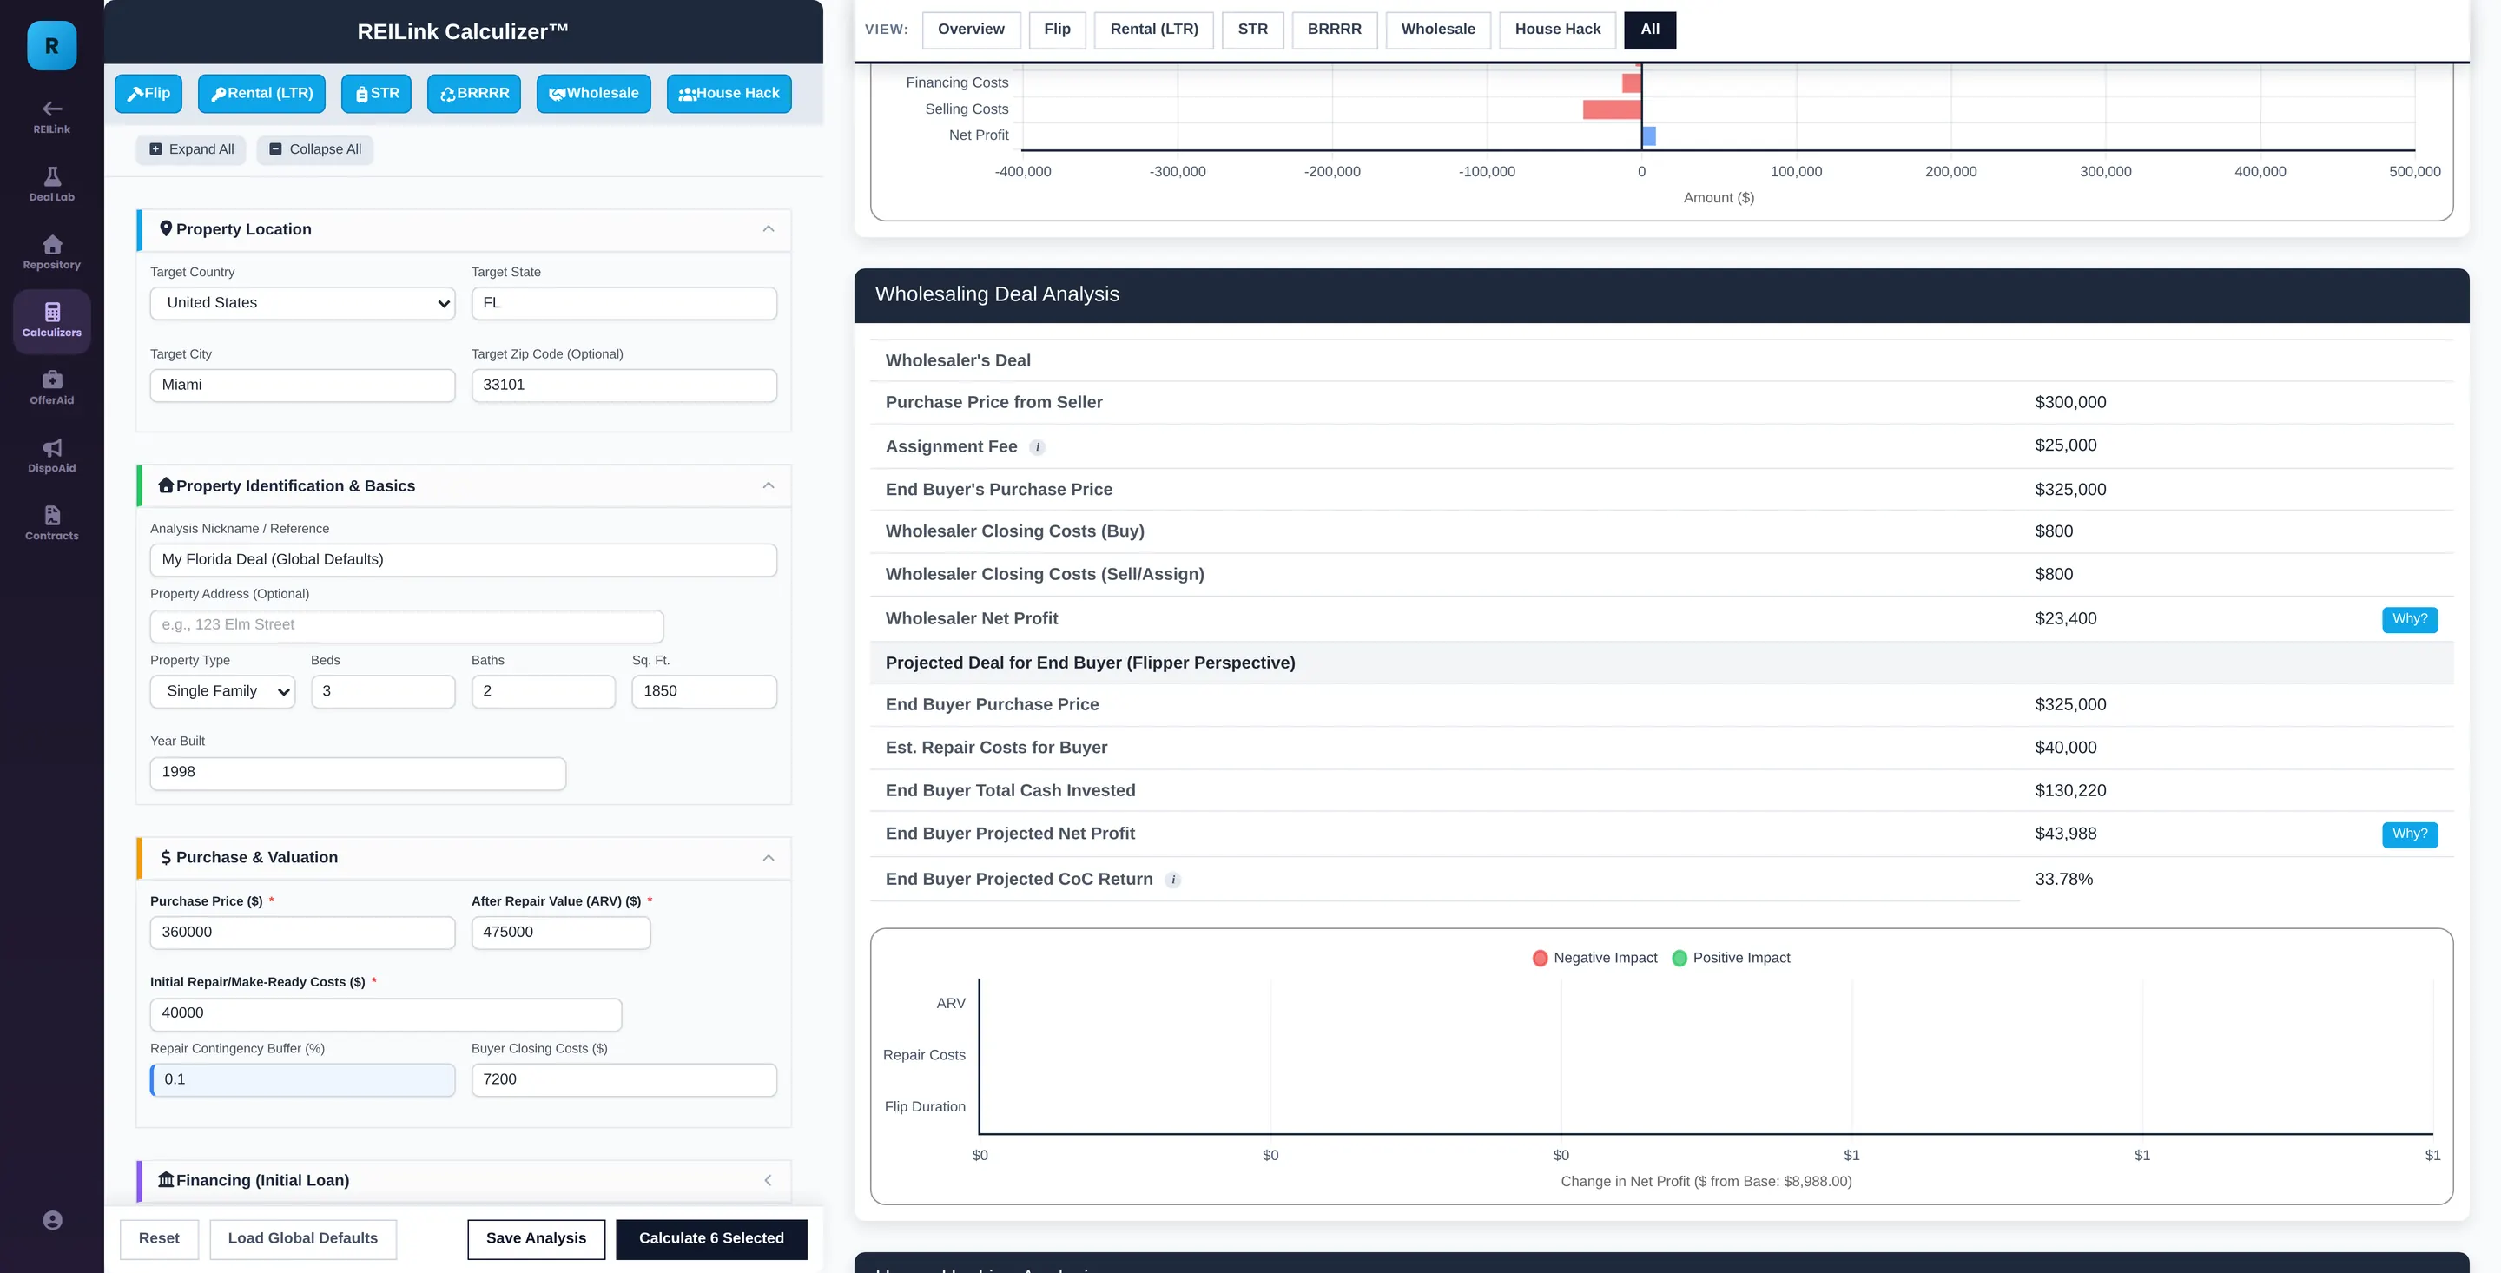The image size is (2501, 1273).
Task: Click After Repair Value input field
Action: [561, 933]
